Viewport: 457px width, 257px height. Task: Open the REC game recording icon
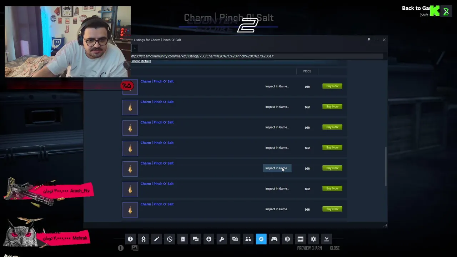(300, 239)
